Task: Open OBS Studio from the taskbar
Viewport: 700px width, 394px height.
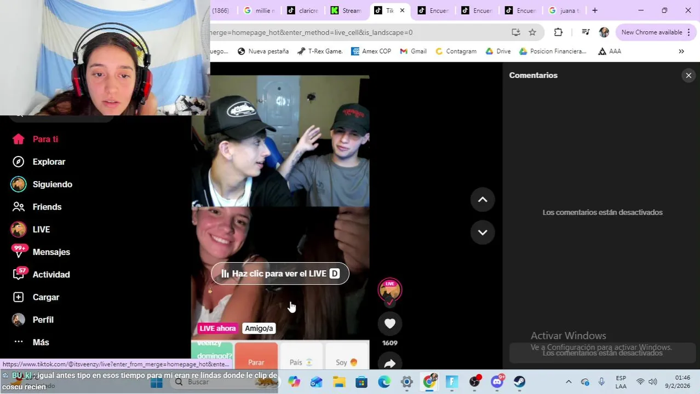Action: (x=474, y=382)
